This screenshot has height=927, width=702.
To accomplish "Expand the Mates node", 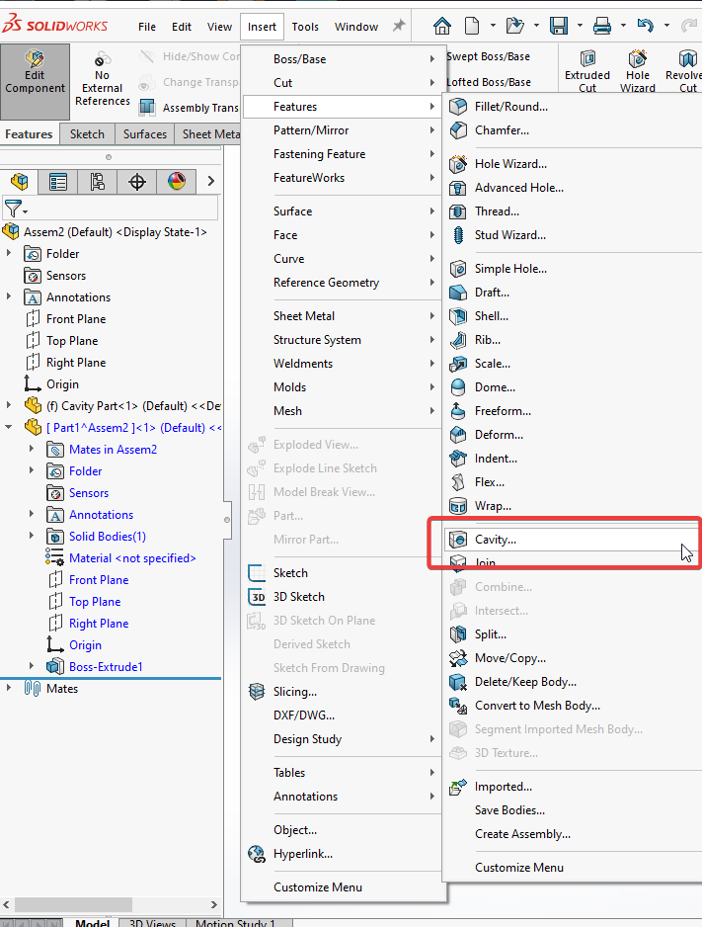I will tap(8, 688).
